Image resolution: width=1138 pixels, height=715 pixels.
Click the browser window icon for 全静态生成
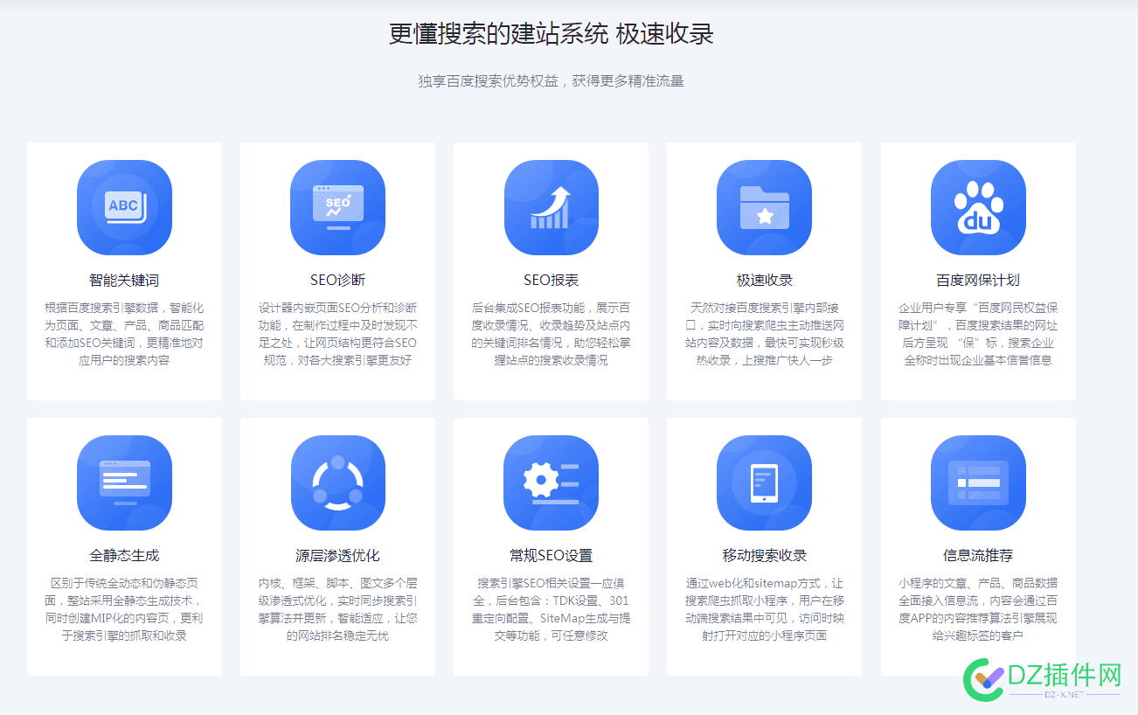pos(124,482)
